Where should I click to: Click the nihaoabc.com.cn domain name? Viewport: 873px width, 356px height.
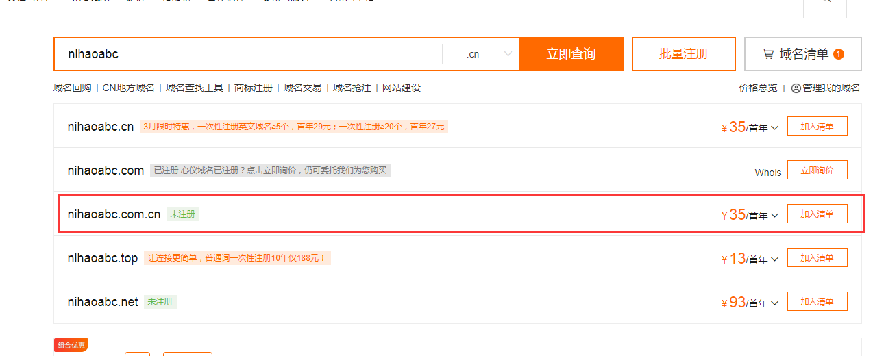pyautogui.click(x=114, y=214)
